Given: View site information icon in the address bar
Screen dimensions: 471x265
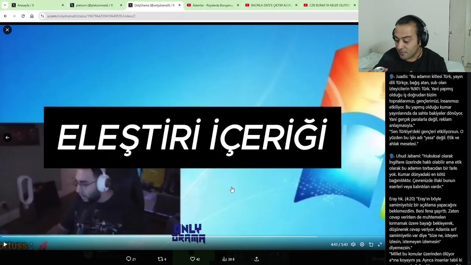Looking at the screenshot, I should coord(42,16).
